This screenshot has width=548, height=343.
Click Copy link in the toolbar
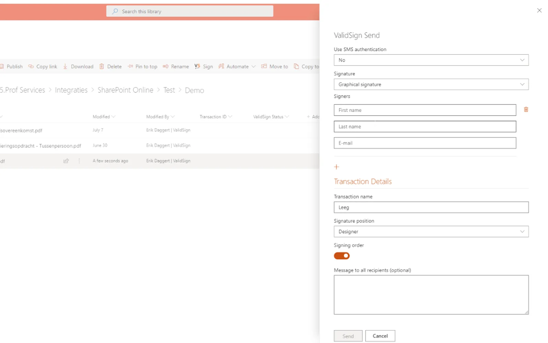(43, 67)
